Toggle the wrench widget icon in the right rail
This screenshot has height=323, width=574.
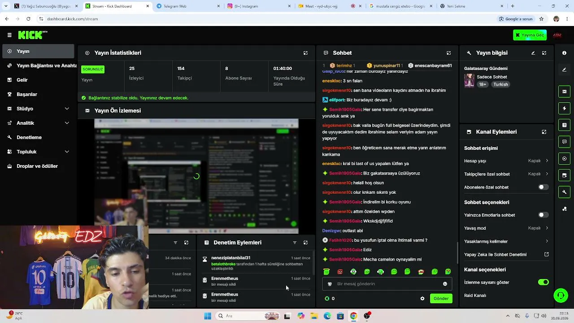tap(564, 192)
